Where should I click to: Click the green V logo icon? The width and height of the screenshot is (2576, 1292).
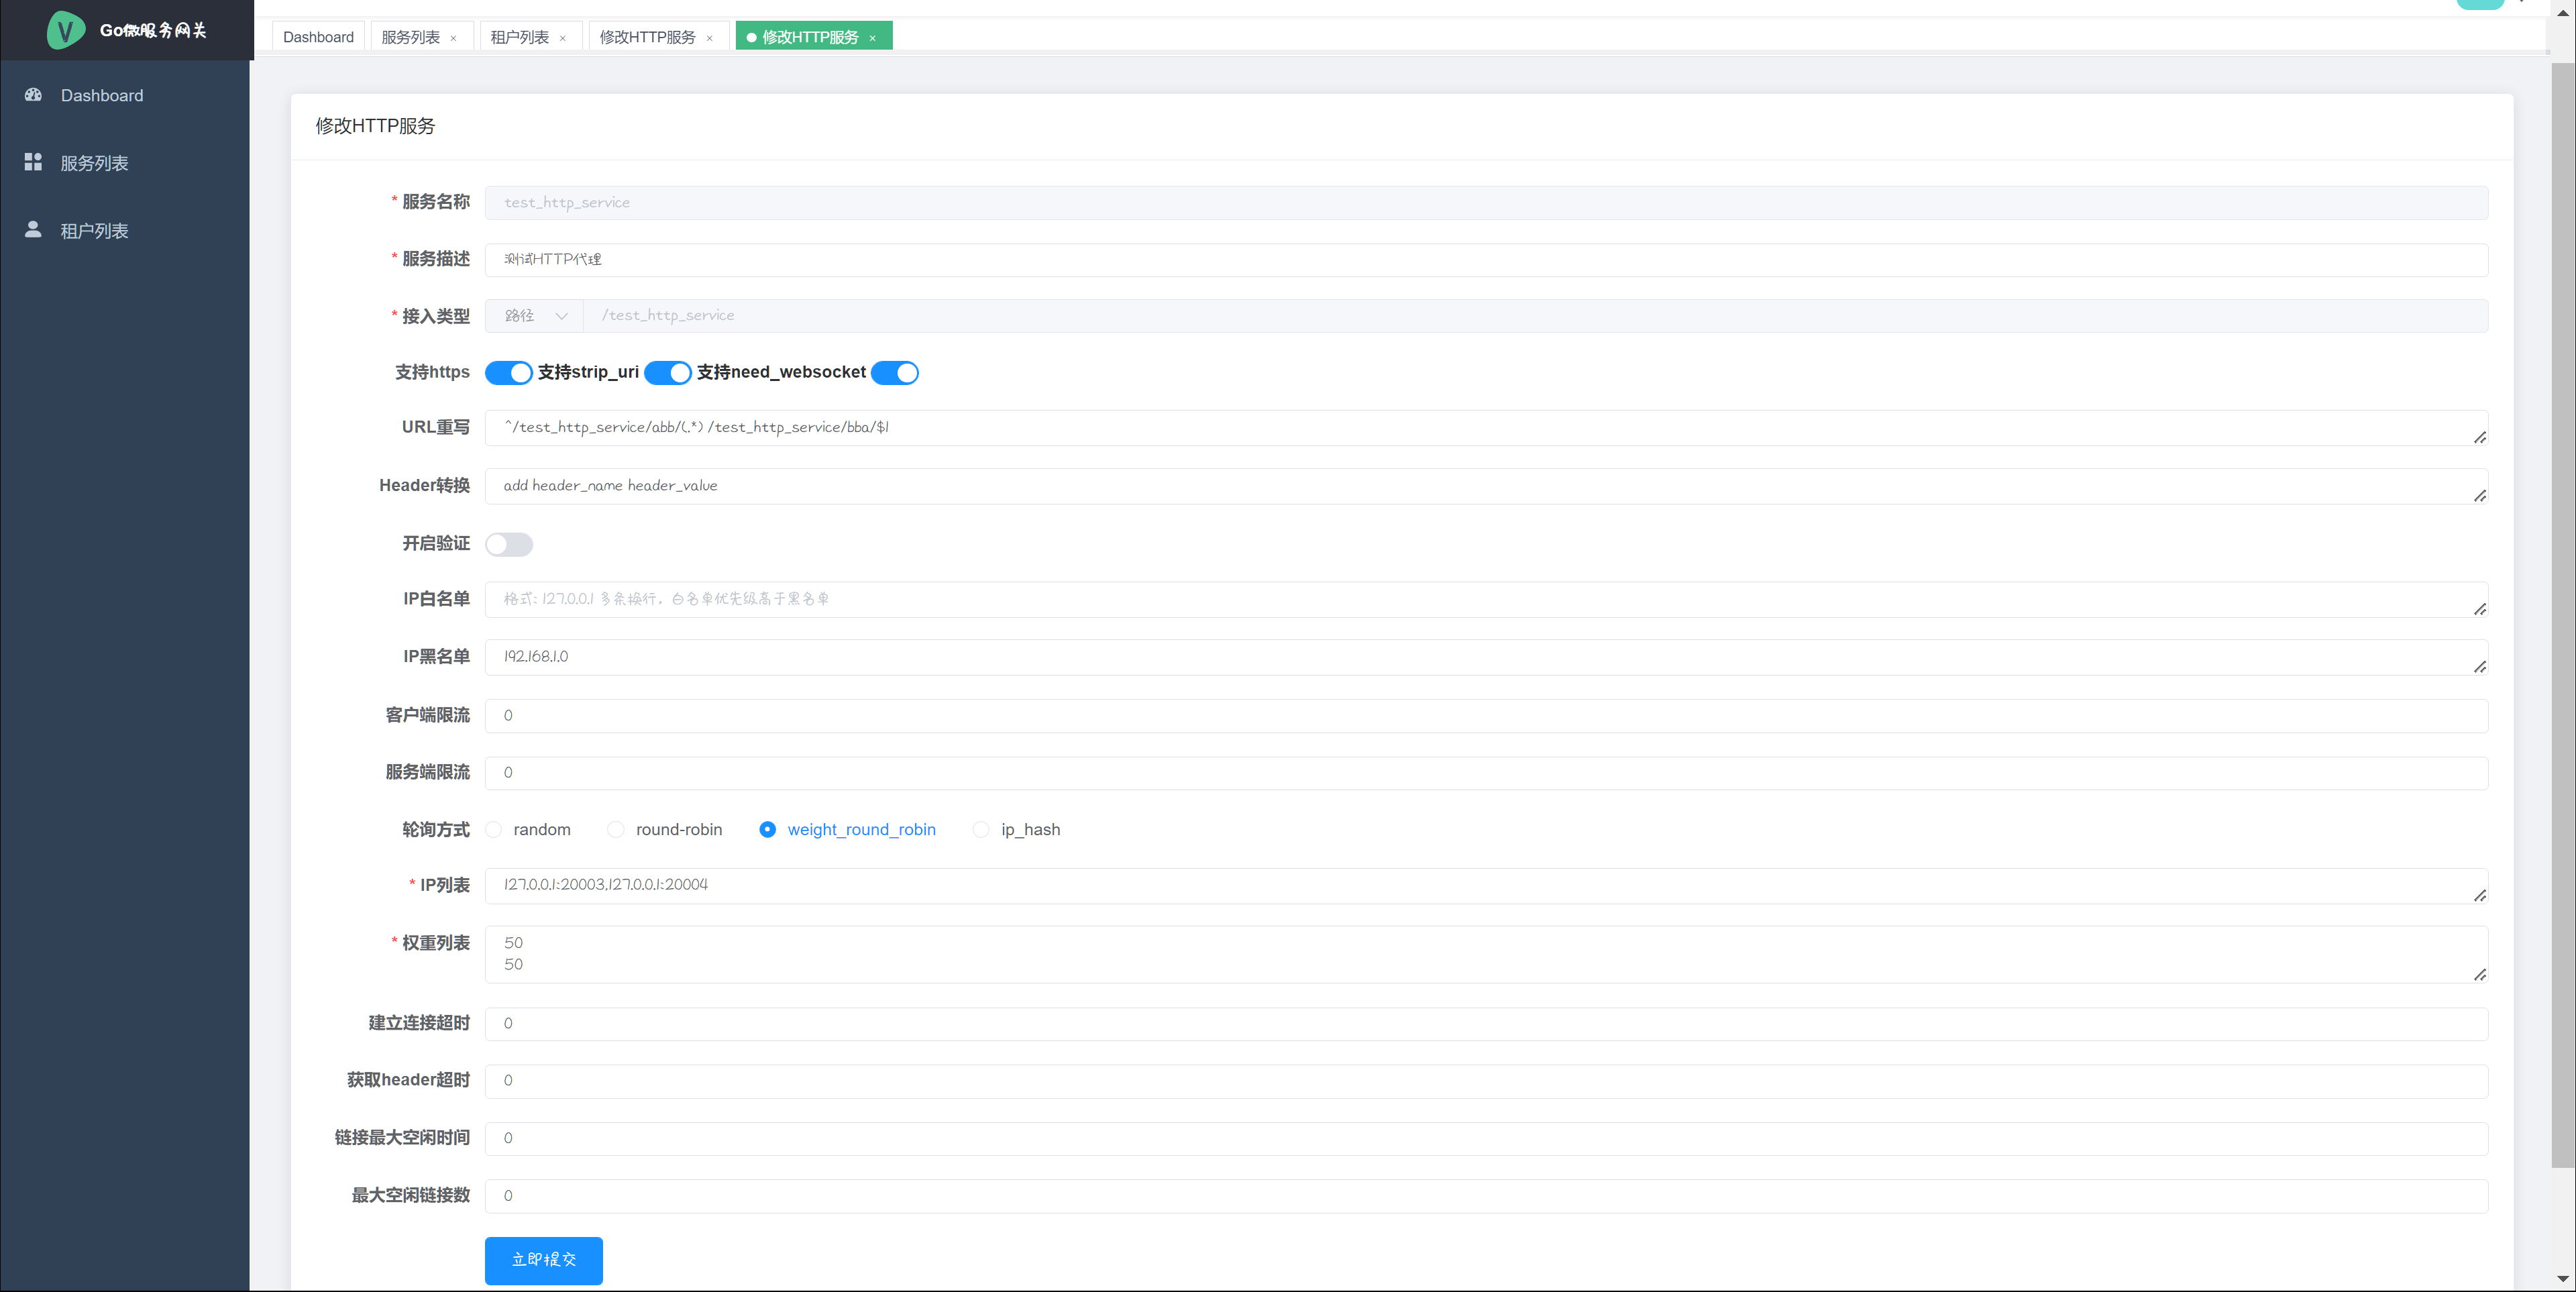point(66,30)
